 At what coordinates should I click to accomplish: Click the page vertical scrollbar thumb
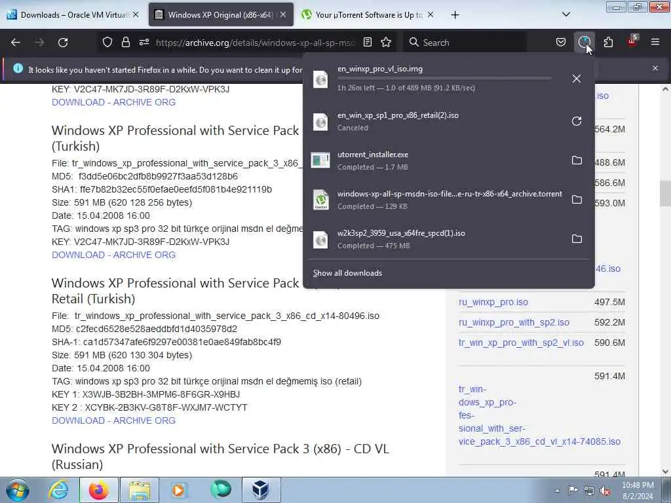click(664, 193)
